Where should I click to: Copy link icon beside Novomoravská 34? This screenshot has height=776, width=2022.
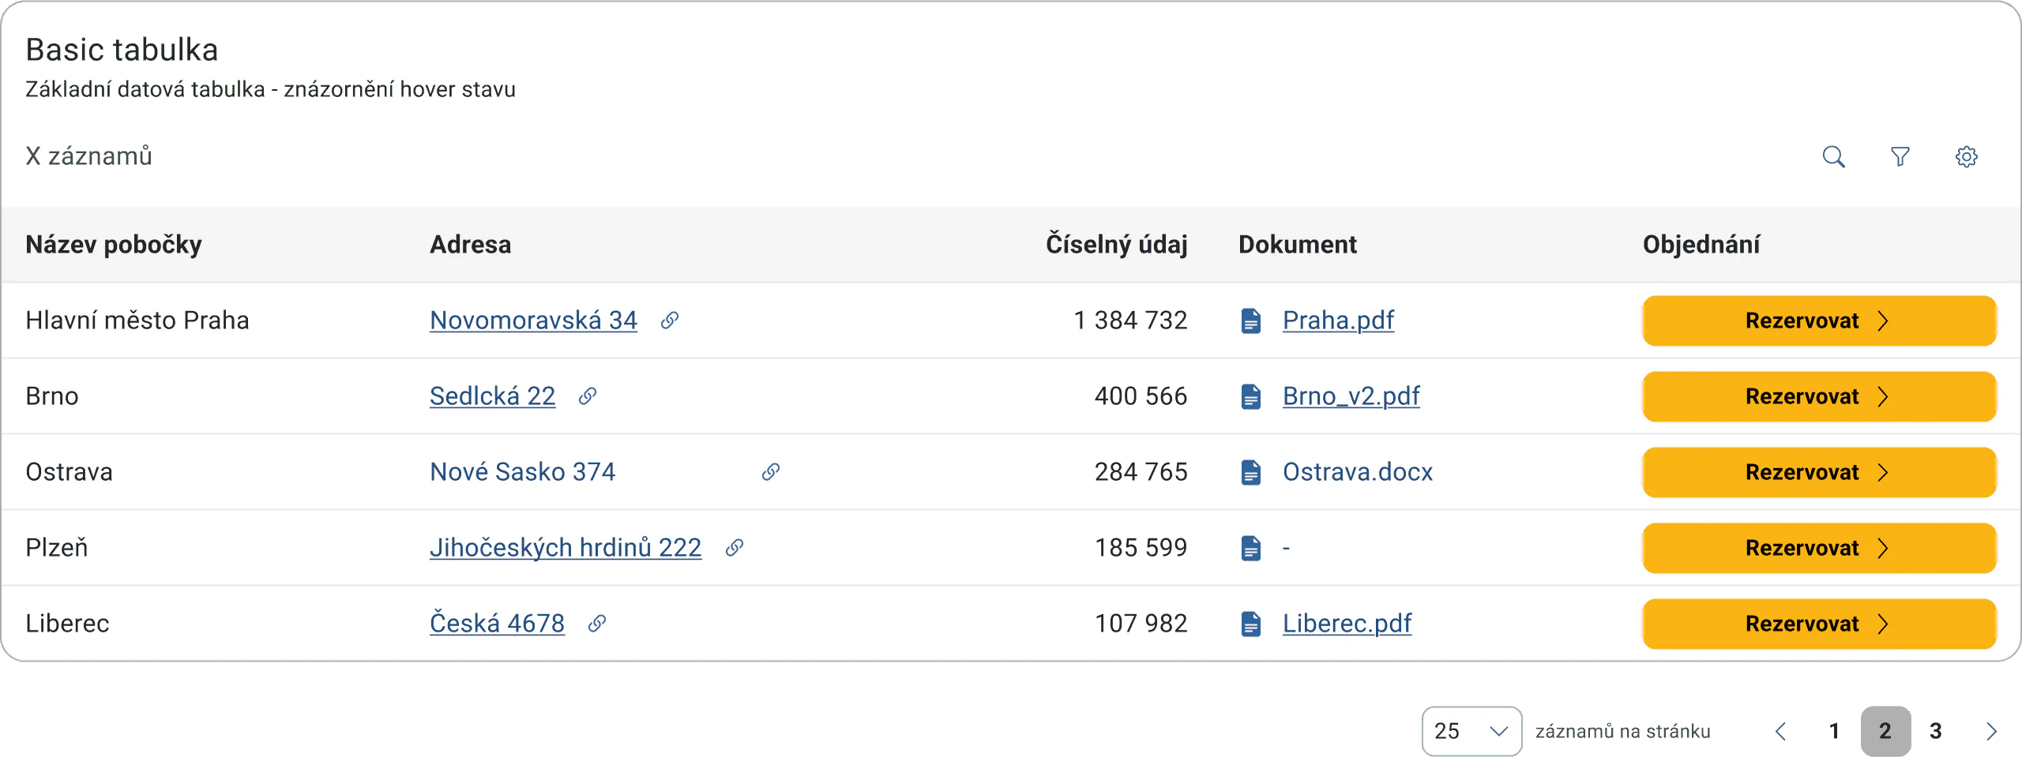(669, 320)
